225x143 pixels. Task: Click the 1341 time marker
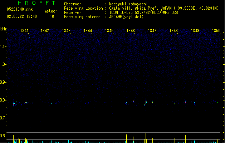(24, 31)
